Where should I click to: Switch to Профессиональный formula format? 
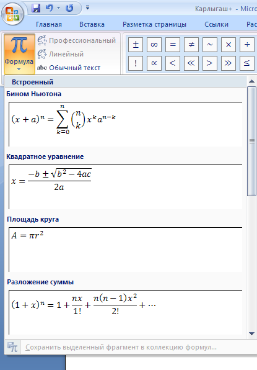(x=77, y=40)
